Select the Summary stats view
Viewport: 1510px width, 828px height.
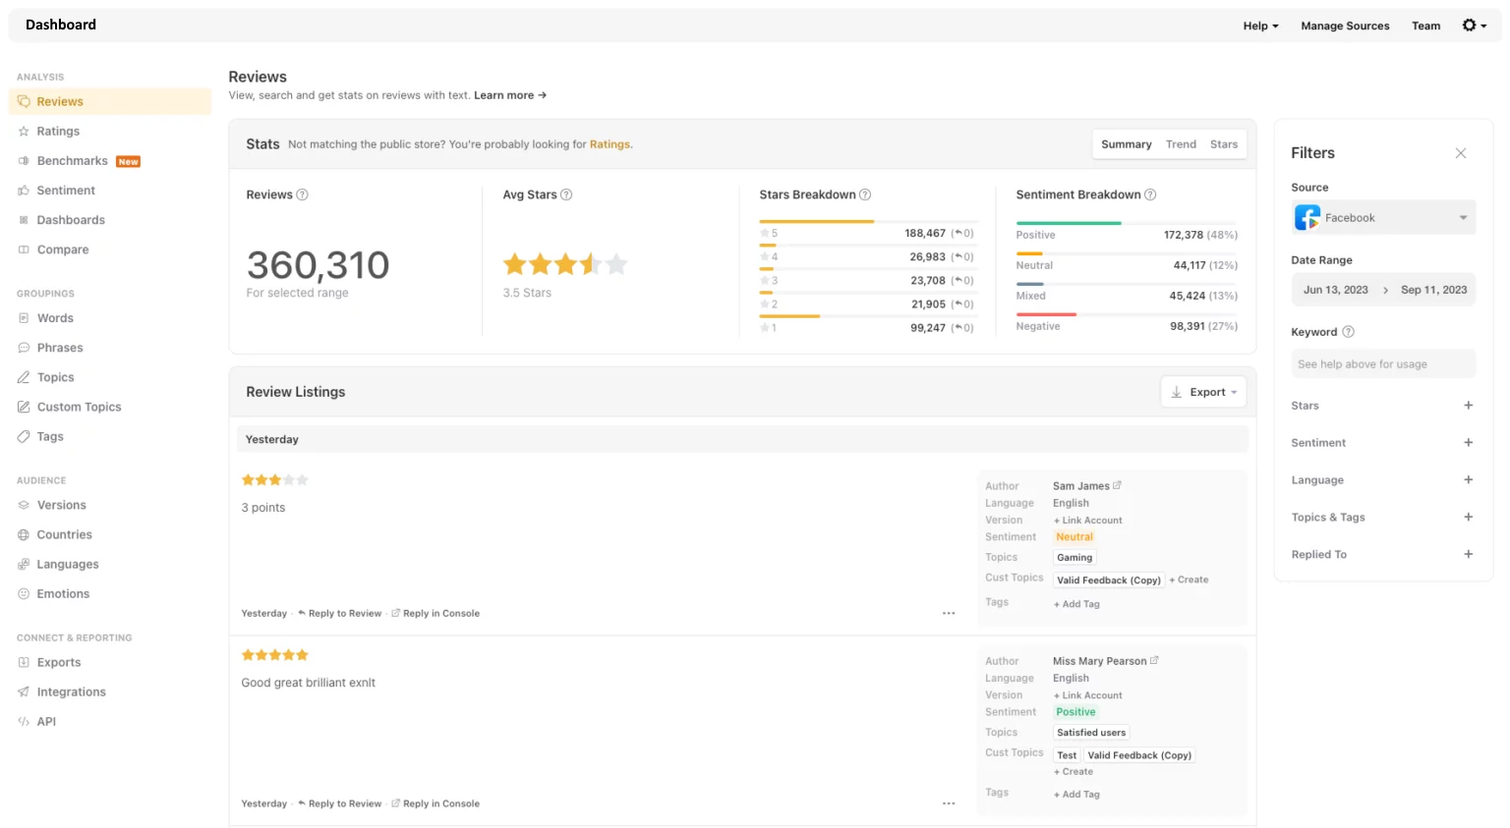(1126, 144)
